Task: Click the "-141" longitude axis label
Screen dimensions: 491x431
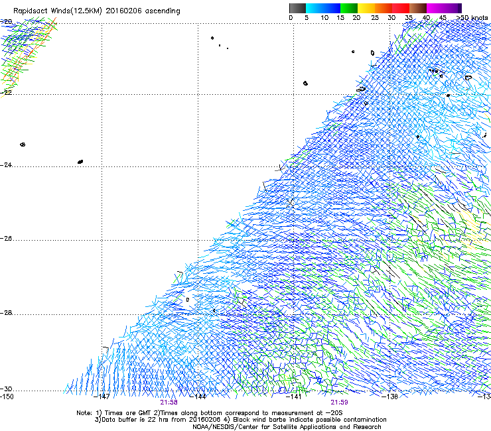Action: 294,397
